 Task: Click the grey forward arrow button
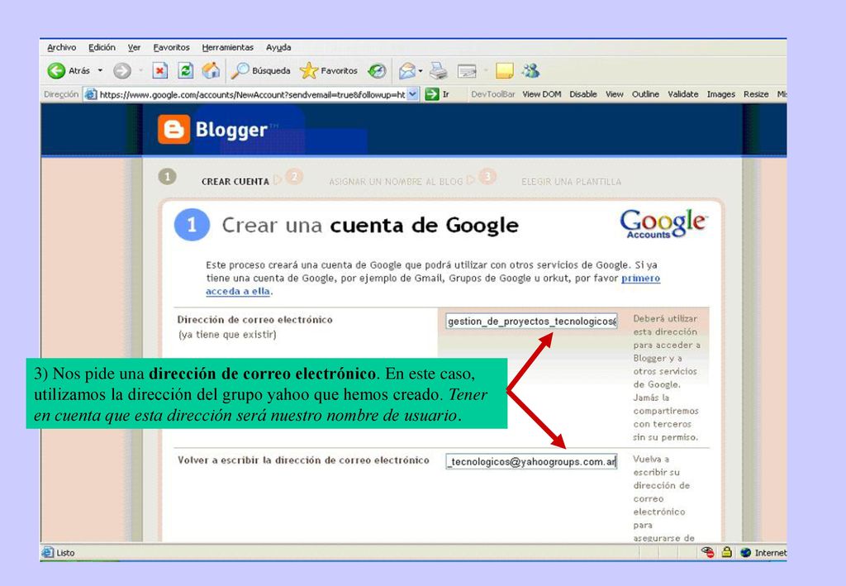pyautogui.click(x=122, y=71)
